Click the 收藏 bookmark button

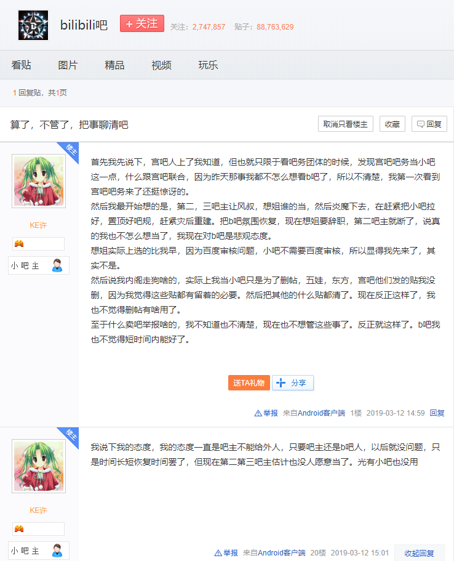(x=392, y=124)
